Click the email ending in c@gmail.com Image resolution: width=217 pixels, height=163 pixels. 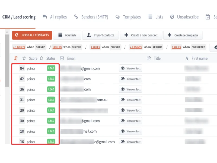point(87,142)
